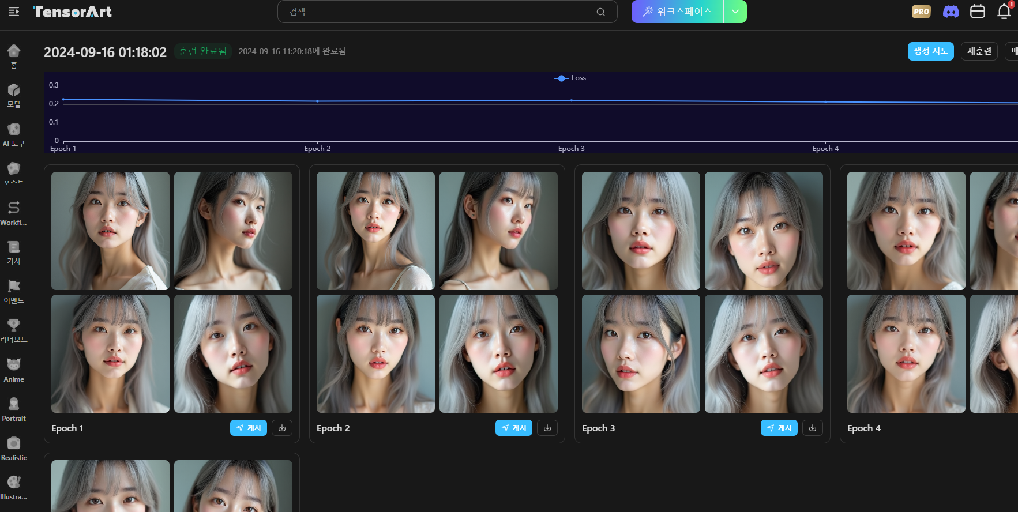Open Epoch 2 top-right sample image
This screenshot has width=1018, height=512.
point(498,231)
